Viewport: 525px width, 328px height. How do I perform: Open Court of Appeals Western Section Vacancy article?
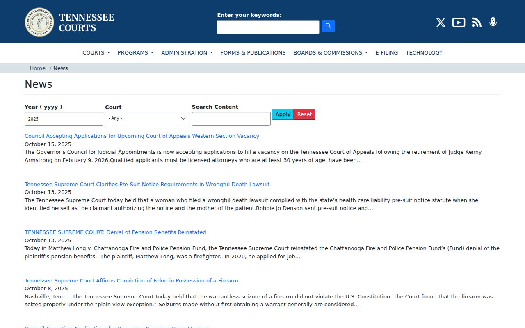(142, 136)
